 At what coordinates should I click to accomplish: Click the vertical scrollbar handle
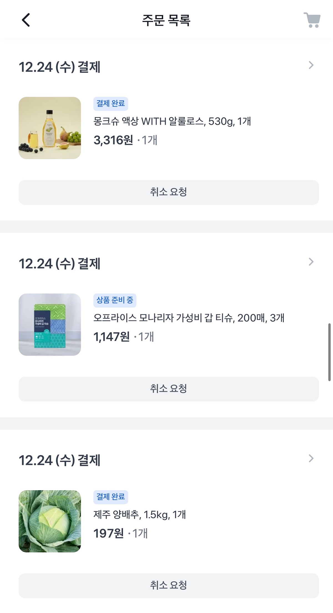tap(329, 352)
